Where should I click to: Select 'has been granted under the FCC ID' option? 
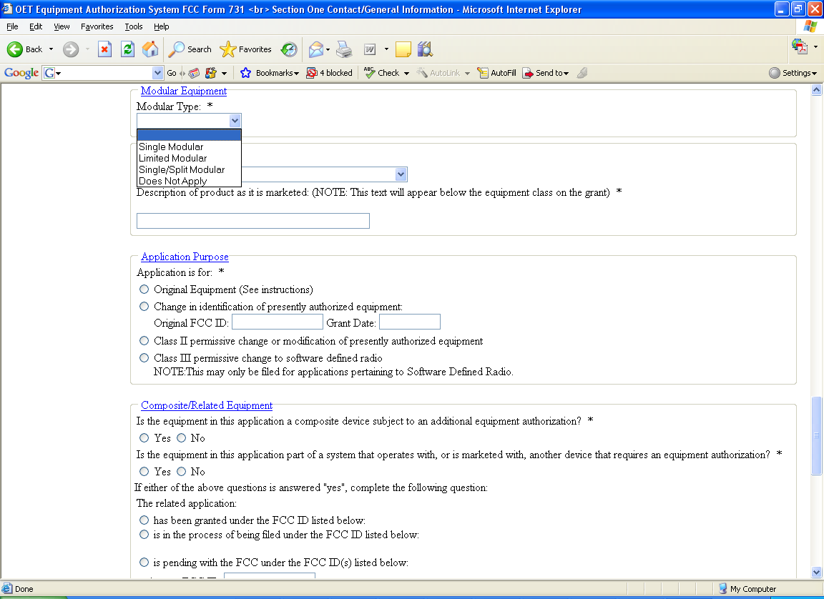[144, 520]
